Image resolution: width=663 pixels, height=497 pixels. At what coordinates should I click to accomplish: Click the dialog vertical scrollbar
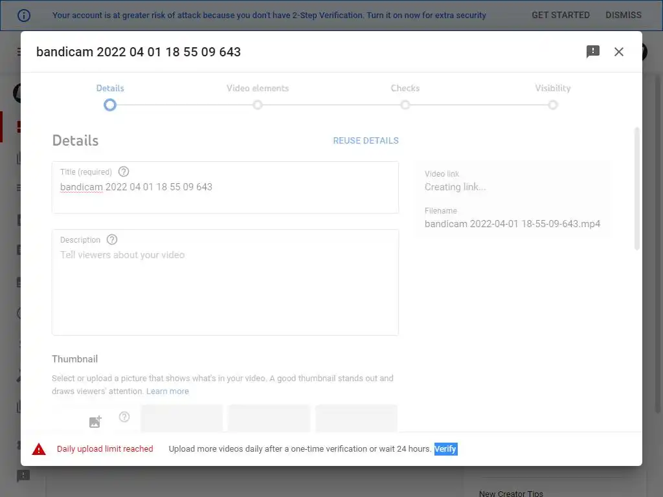click(x=637, y=188)
